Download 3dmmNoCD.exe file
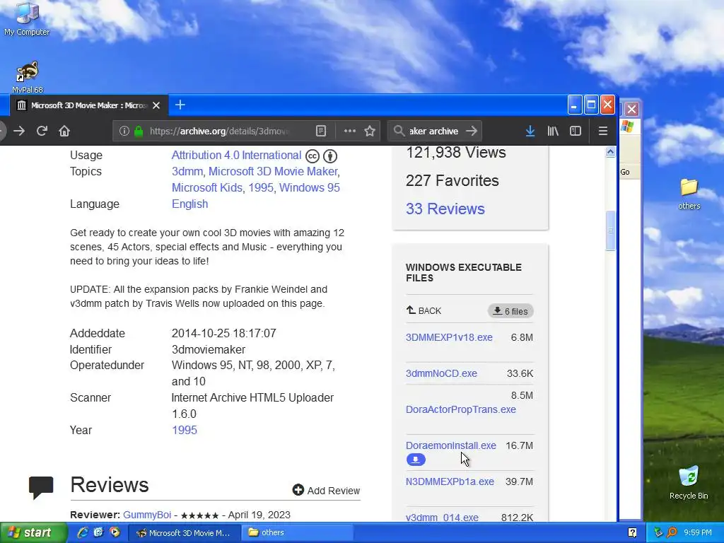The height and width of the screenshot is (543, 724). [x=441, y=373]
